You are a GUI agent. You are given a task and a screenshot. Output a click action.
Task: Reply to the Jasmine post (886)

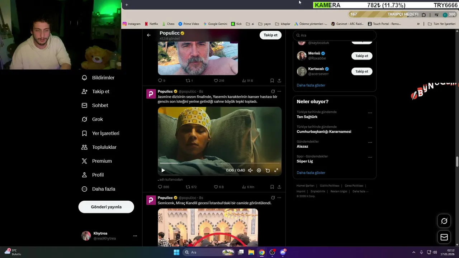click(163, 187)
